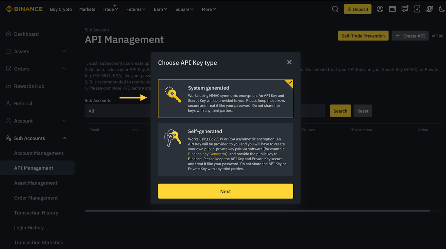Image resolution: width=446 pixels, height=250 pixels.
Task: Open the language globe icon
Action: pos(430,9)
